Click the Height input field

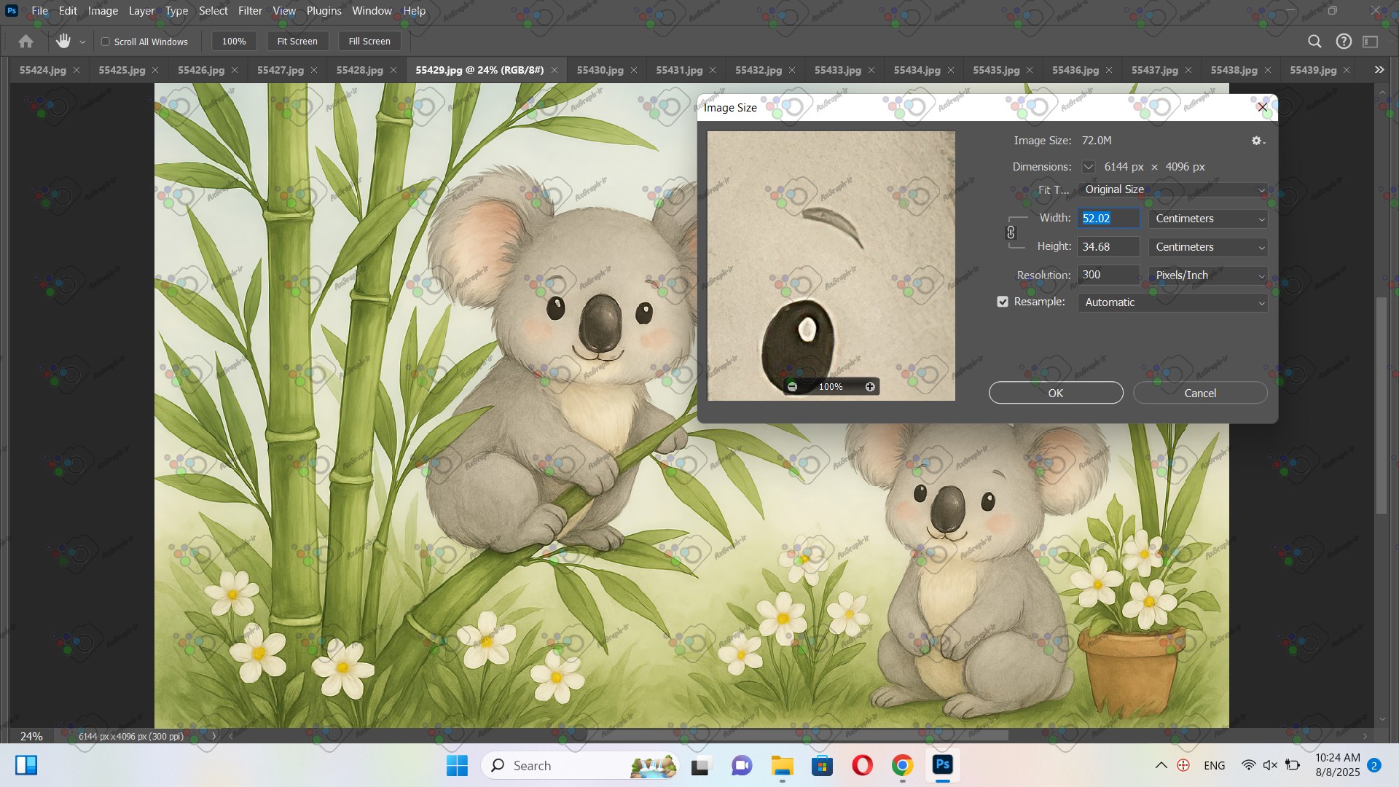click(1108, 247)
